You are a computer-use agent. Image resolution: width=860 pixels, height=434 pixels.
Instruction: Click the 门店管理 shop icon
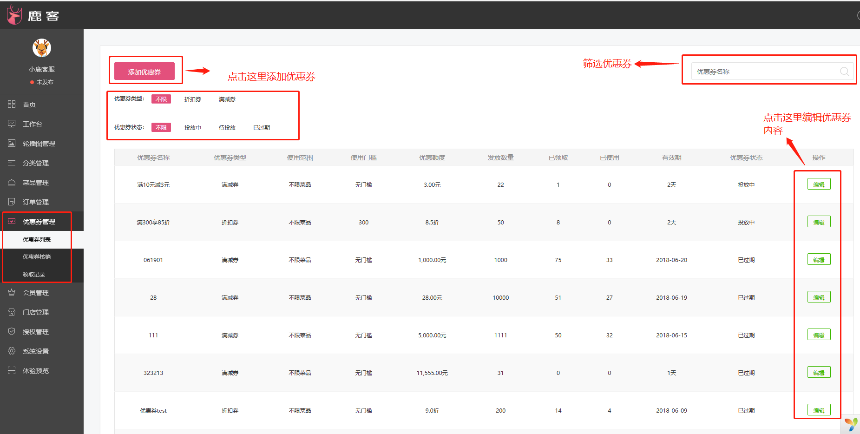[12, 312]
